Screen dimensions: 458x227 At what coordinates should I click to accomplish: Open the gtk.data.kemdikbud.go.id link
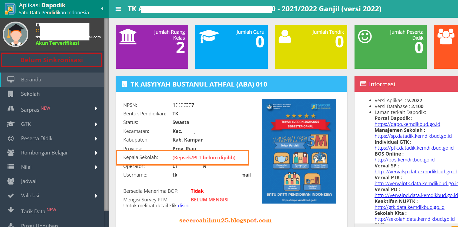pos(409,207)
